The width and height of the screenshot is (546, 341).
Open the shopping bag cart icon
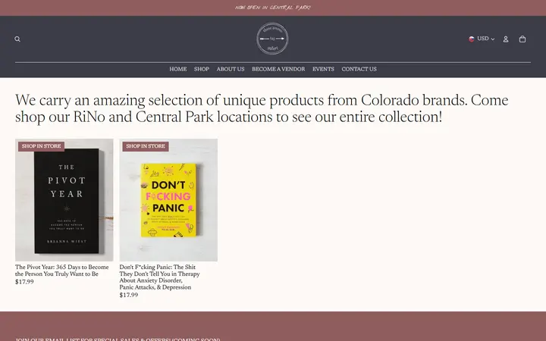tap(522, 39)
